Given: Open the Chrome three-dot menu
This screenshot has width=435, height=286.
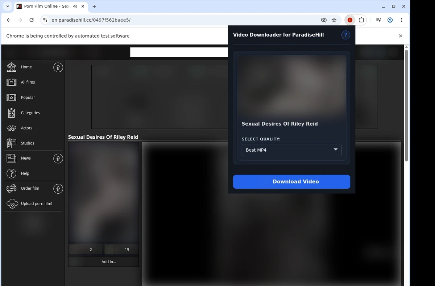Looking at the screenshot, I should (402, 20).
